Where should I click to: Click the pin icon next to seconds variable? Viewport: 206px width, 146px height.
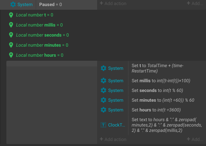[11, 35]
